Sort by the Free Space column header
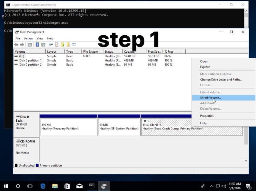Viewport: 256px width, 191px height. [x=154, y=52]
